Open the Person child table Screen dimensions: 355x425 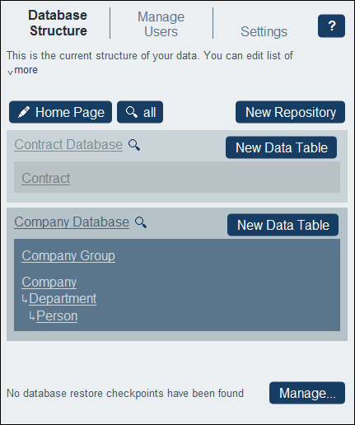tap(57, 316)
